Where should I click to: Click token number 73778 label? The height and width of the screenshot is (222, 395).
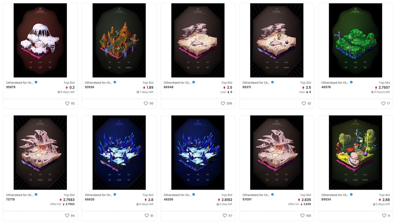pos(10,199)
